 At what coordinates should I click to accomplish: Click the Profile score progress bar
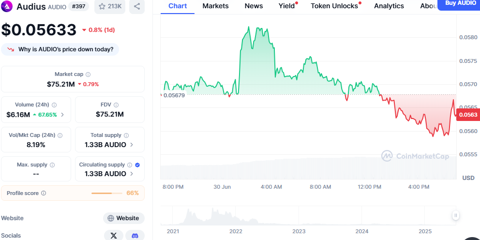click(x=106, y=193)
